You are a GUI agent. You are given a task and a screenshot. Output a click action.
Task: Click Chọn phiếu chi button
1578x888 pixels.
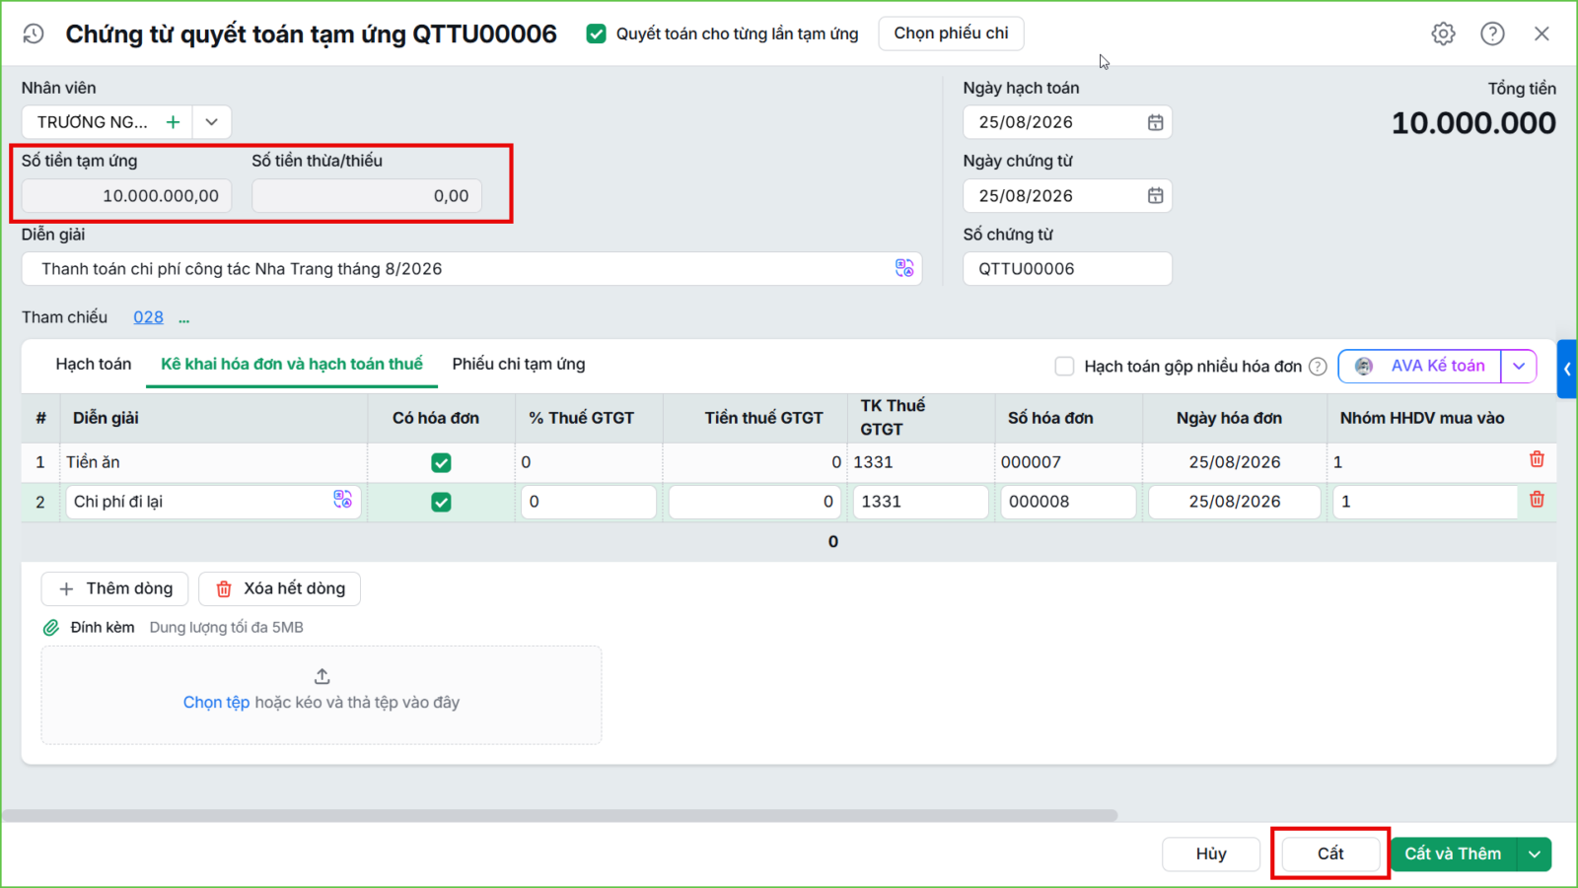(x=951, y=34)
